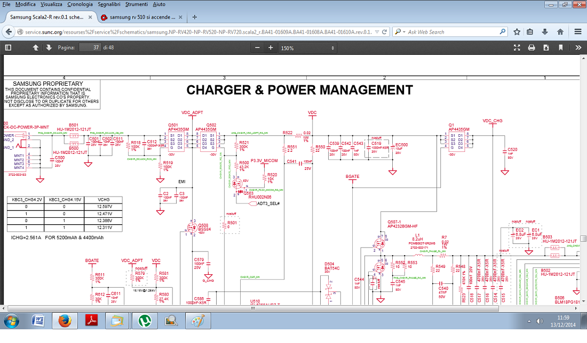Viewport: 587px width, 343px height.
Task: Toggle the PDF sidebar panel
Action: pyautogui.click(x=7, y=47)
